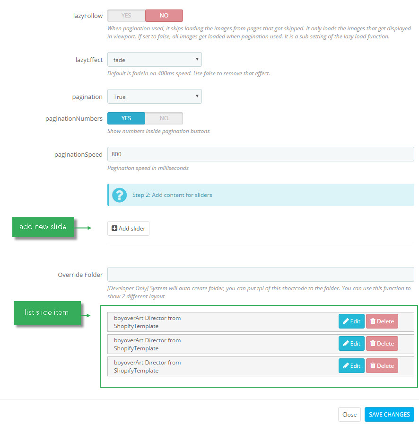This screenshot has height=427, width=419.
Task: Open the pagination True dropdown
Action: click(x=155, y=97)
